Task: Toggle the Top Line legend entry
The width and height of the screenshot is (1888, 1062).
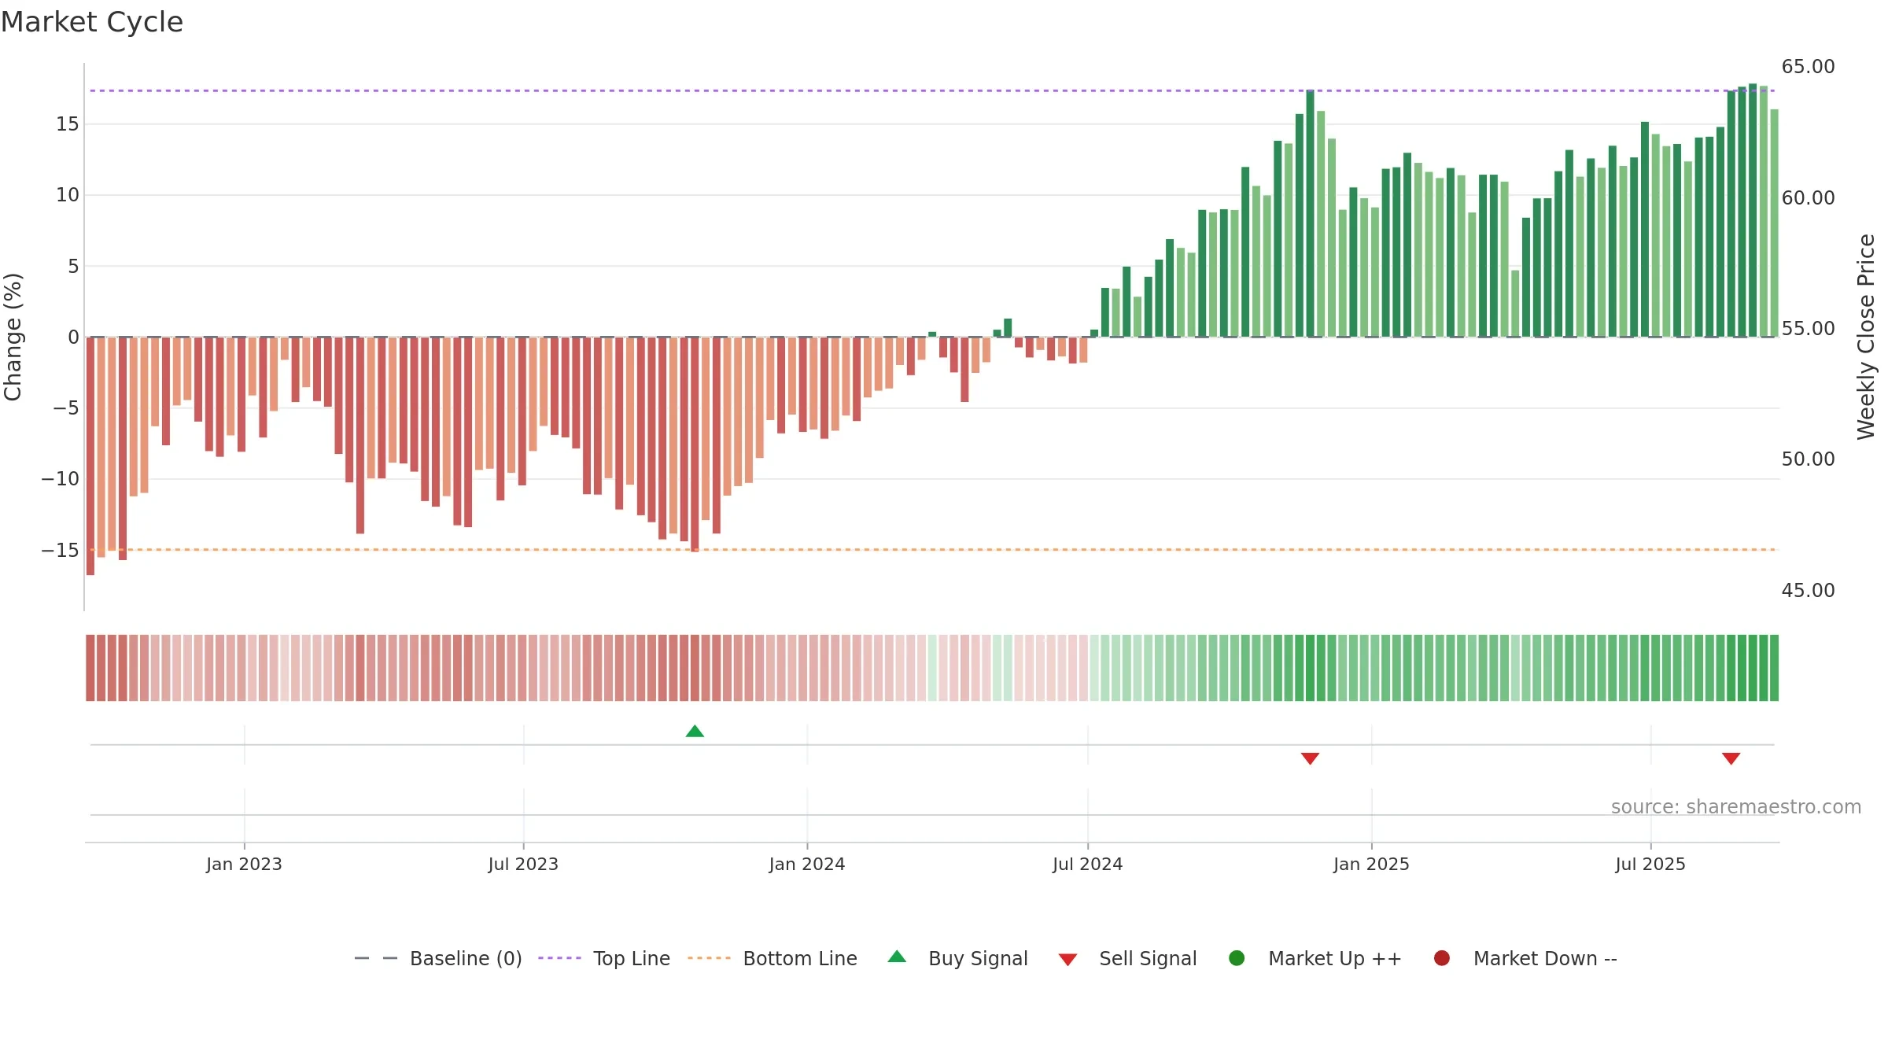Action: click(603, 958)
